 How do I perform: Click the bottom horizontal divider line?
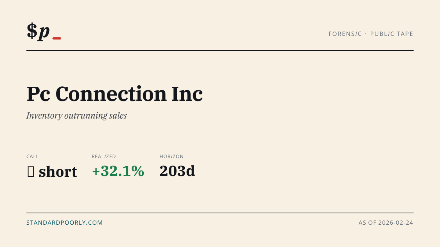(x=220, y=213)
